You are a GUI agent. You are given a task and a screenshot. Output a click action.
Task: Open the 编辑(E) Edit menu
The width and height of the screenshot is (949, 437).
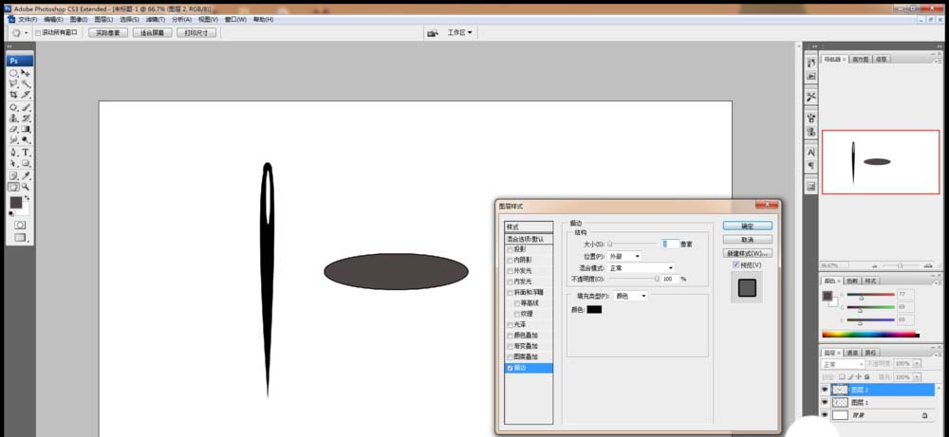pos(53,19)
